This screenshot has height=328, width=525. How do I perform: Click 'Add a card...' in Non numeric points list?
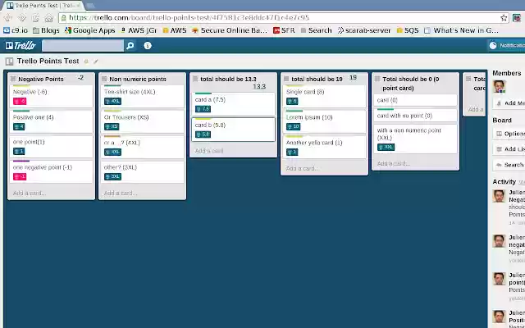click(x=121, y=194)
